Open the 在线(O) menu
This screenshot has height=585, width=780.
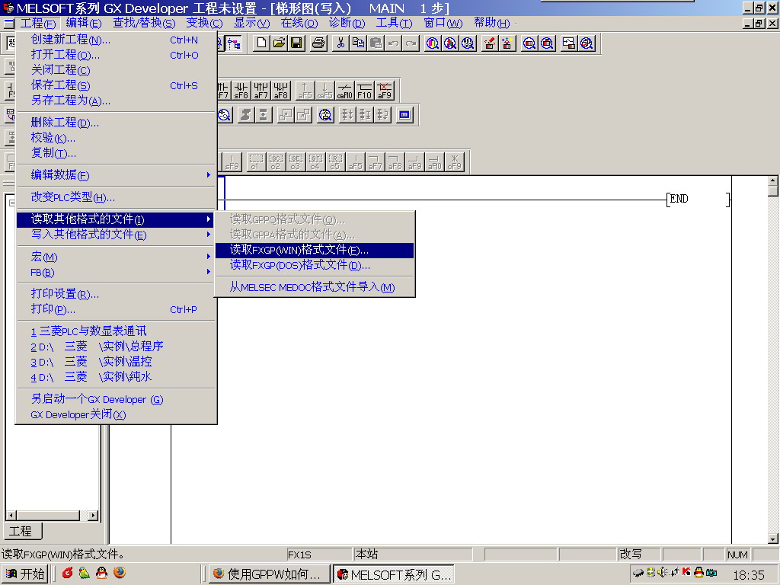(299, 23)
